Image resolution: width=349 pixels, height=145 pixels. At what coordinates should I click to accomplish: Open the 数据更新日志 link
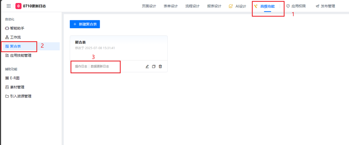(x=100, y=66)
